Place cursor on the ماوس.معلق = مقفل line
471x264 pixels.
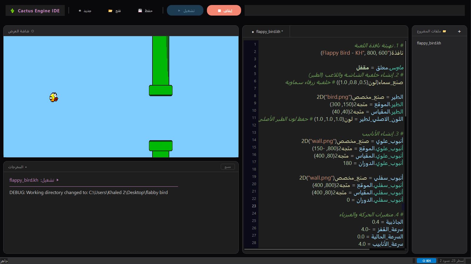point(380,68)
